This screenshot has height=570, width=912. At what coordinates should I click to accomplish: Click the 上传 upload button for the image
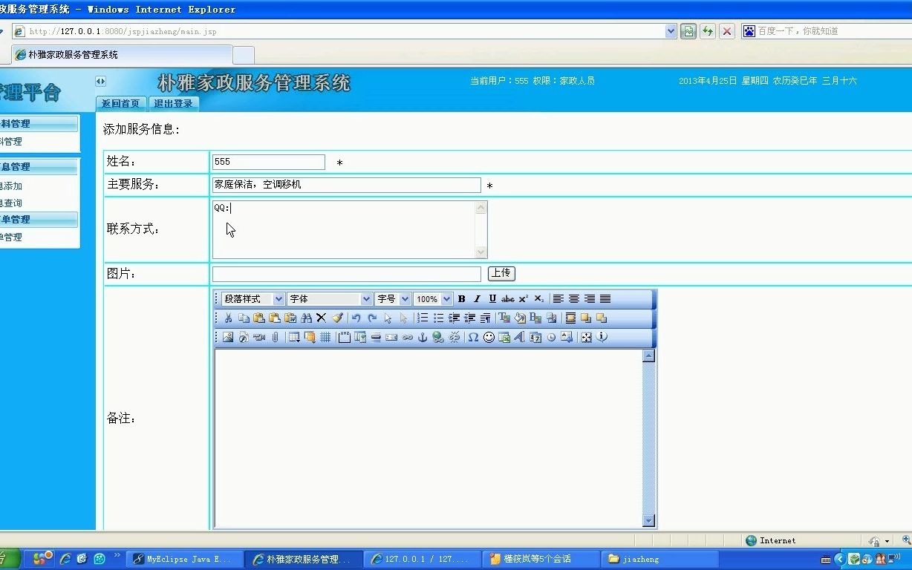pos(501,273)
